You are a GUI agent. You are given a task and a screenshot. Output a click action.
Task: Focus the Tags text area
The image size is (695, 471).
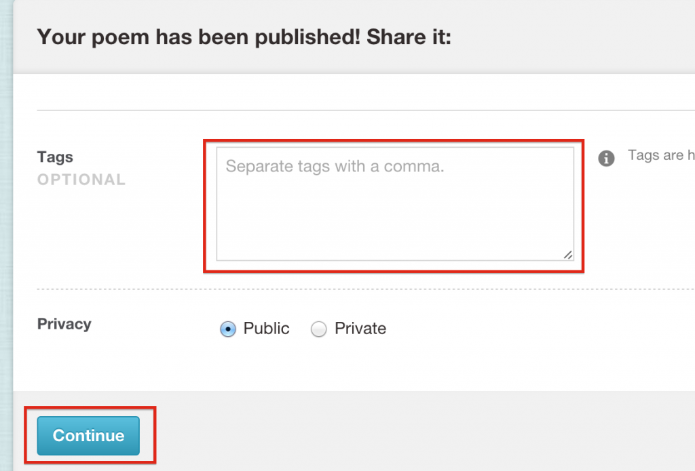(x=395, y=204)
